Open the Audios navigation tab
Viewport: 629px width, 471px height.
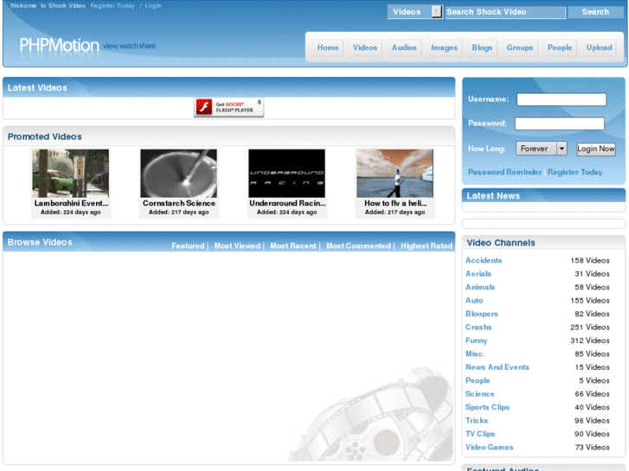click(x=404, y=48)
